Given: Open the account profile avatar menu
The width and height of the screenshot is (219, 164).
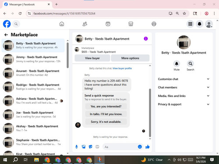Looking at the screenshot, I should click(209, 24).
